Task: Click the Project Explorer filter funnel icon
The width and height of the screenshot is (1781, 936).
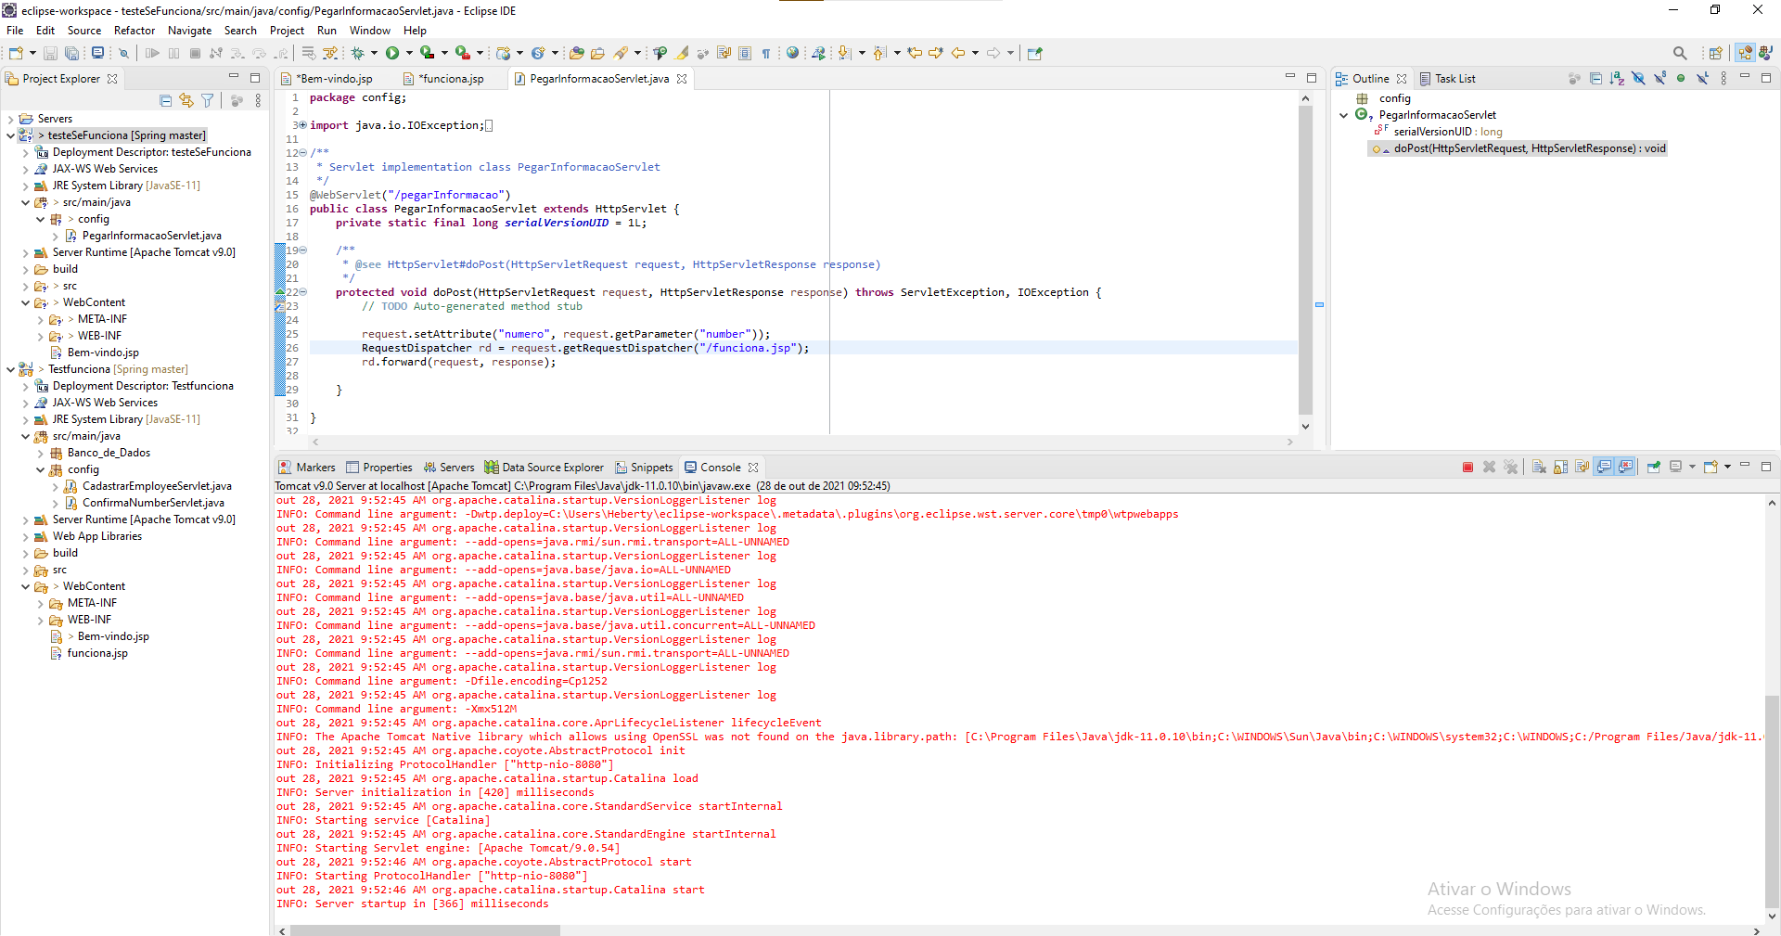Action: point(208,100)
